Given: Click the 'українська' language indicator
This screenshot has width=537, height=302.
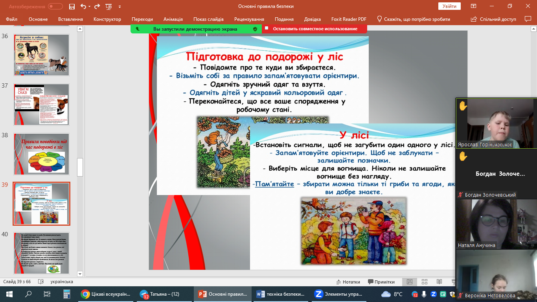Looking at the screenshot, I should coord(62,282).
